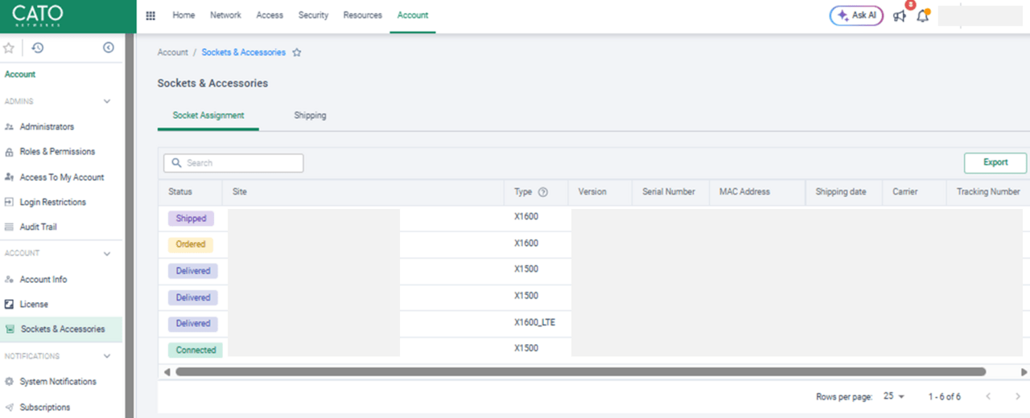1030x418 pixels.
Task: Click the horizontal table scrollbar
Action: click(579, 372)
